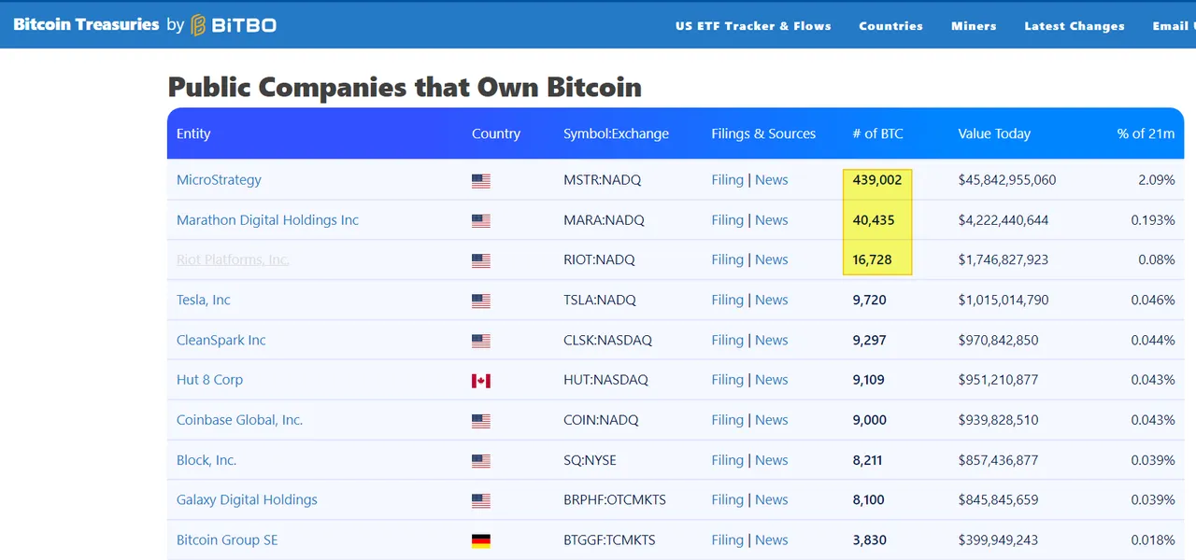Viewport: 1196px width, 560px height.
Task: Open the Hut 8 Corp link
Action: pos(209,380)
